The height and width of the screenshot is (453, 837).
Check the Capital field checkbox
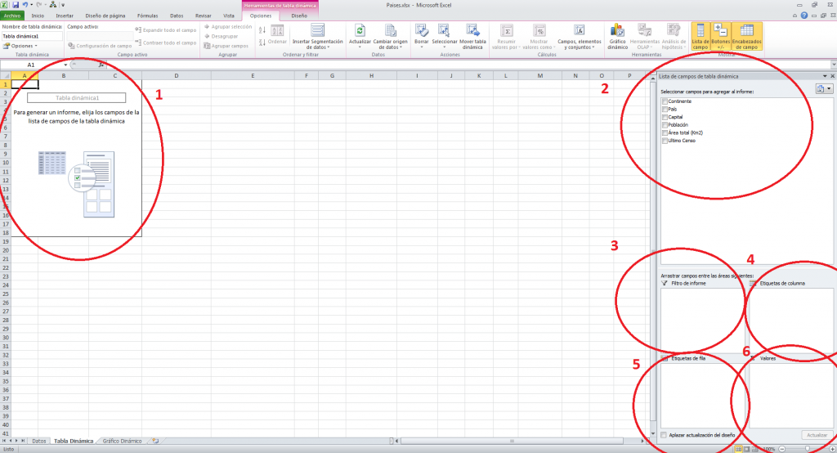665,117
